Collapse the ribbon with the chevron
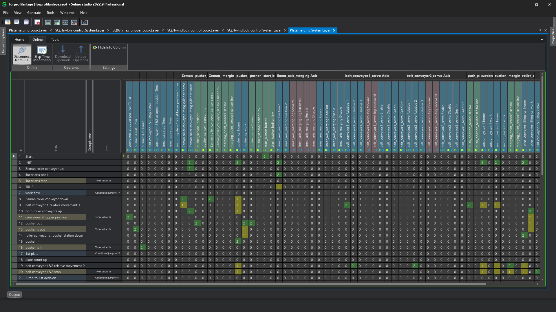The image size is (556, 312). coord(542,40)
